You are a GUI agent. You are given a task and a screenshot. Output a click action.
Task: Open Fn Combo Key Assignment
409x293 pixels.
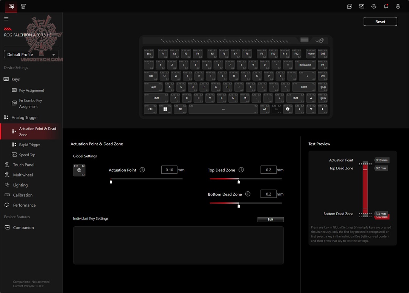point(31,103)
